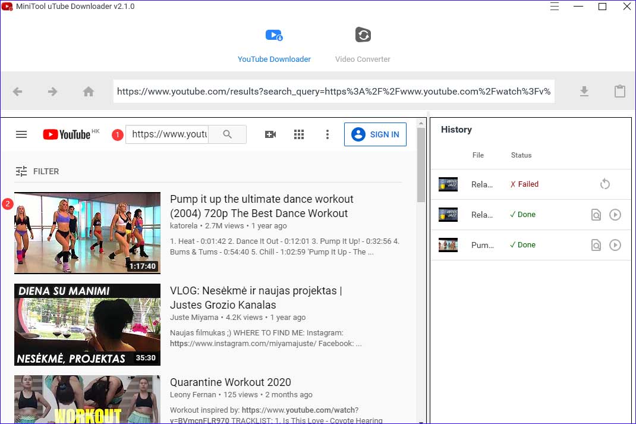Open the DIENA SU MANIMI video thumbnail
Screen dimensions: 636x424
point(87,325)
